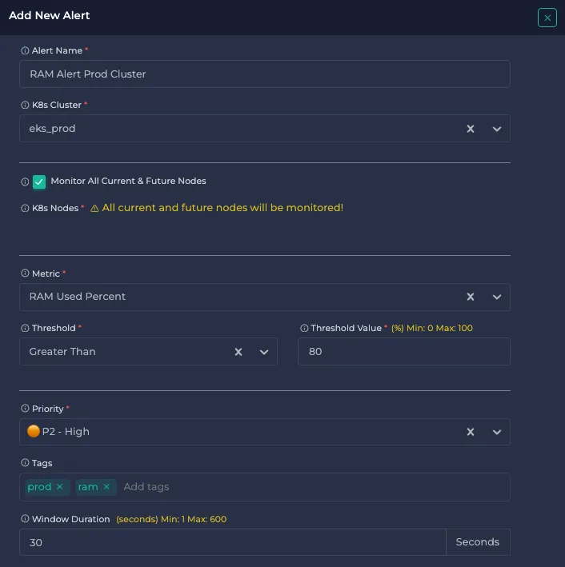Click the orange P2 priority indicator dot

pos(34,431)
